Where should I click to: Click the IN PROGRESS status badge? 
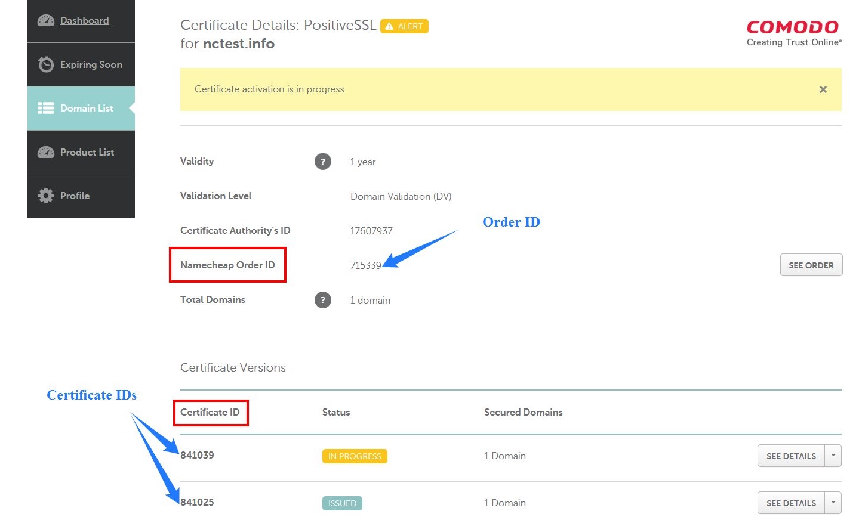355,456
